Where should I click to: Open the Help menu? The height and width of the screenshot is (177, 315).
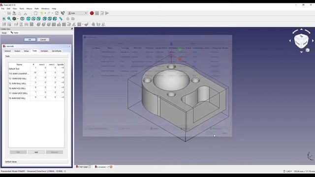(x=54, y=9)
